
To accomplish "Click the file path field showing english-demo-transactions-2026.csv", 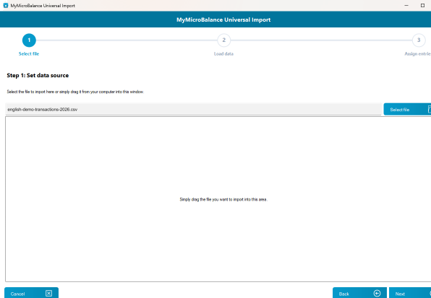I will click(x=193, y=109).
